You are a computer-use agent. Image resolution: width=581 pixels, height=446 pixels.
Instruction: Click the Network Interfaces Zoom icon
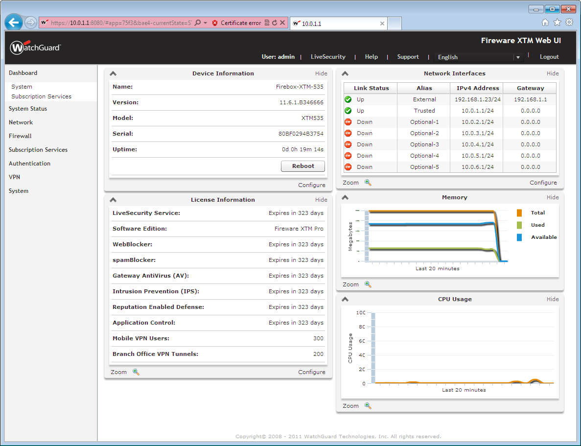coord(368,182)
